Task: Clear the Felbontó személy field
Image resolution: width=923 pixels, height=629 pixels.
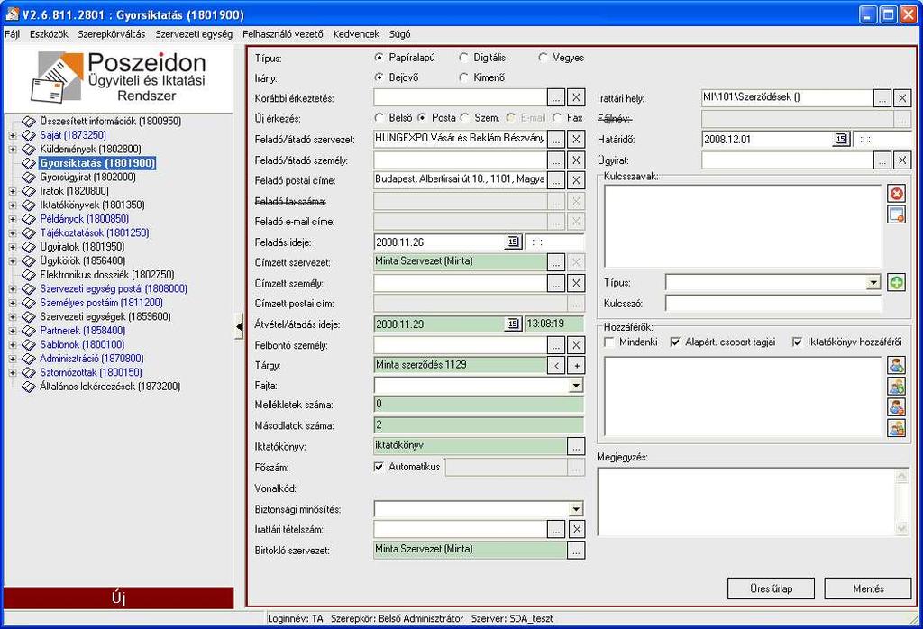Action: click(x=576, y=345)
